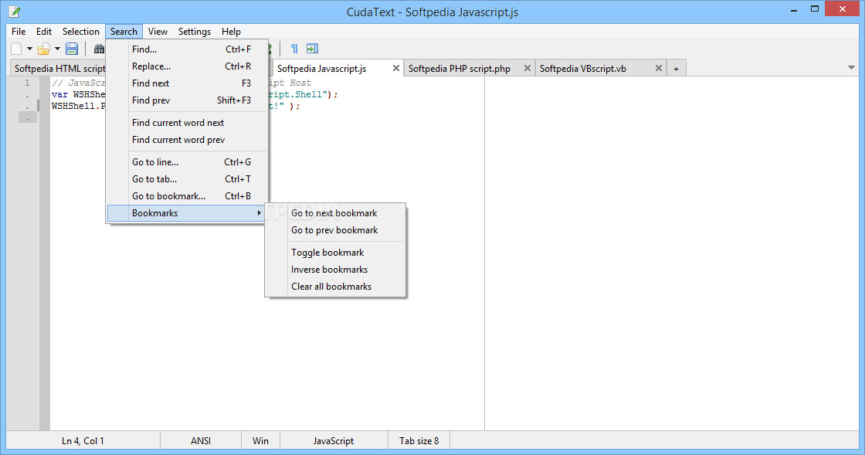This screenshot has width=865, height=455.
Task: Click the binoculars Find icon in toolbar
Action: coord(99,49)
